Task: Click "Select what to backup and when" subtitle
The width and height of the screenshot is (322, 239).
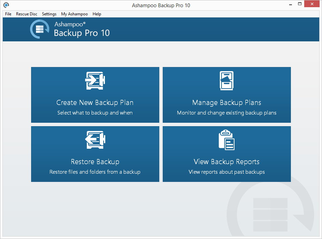Action: pyautogui.click(x=95, y=113)
